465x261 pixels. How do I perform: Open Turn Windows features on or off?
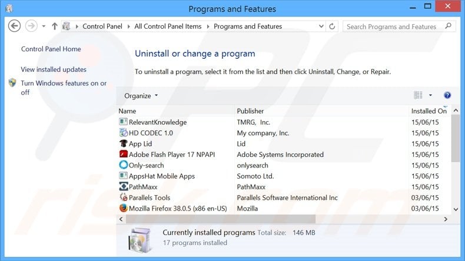[x=64, y=88]
